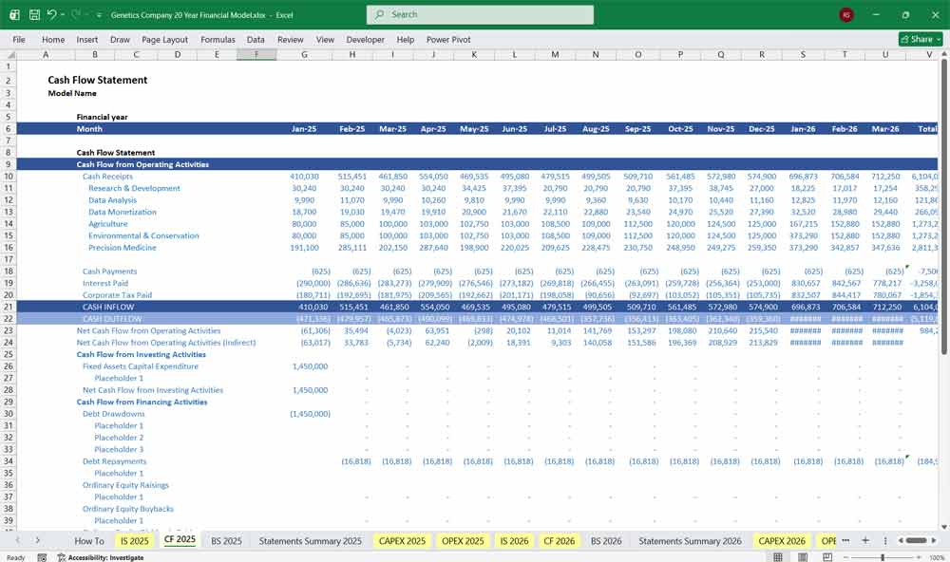This screenshot has height=562, width=950.
Task: Adjust the zoom slider
Action: [x=883, y=556]
